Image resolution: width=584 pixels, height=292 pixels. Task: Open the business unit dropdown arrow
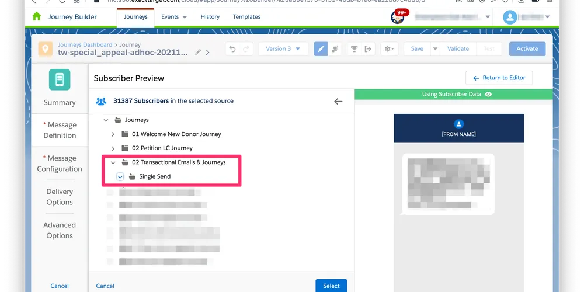tap(488, 17)
